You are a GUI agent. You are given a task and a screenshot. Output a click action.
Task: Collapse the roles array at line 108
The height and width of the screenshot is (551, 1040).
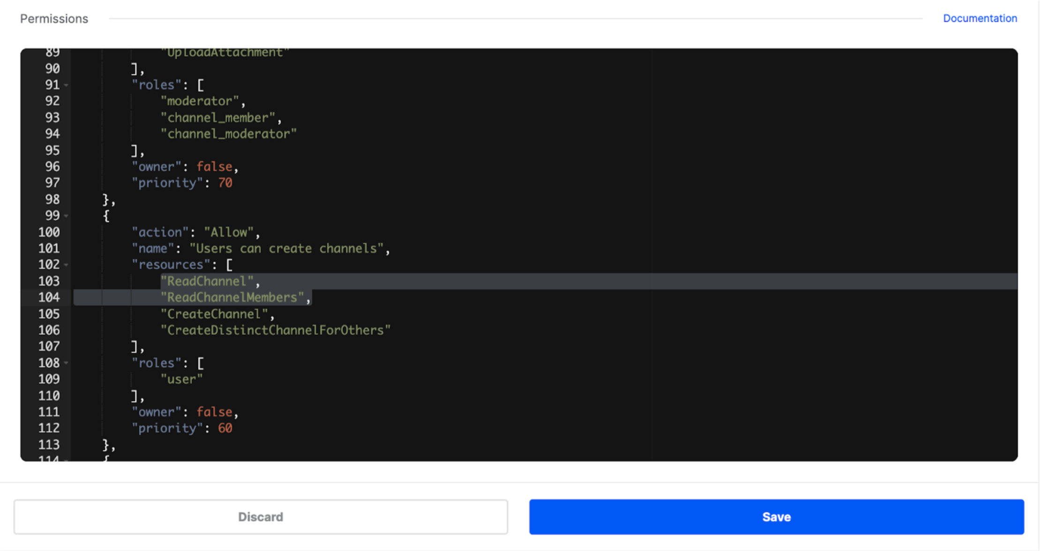pos(66,363)
